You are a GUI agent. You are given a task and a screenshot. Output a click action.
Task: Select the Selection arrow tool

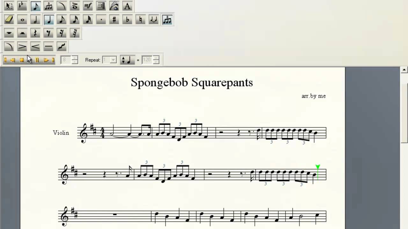(9, 6)
